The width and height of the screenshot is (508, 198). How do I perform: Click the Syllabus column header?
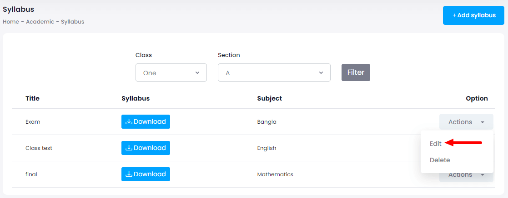click(136, 98)
